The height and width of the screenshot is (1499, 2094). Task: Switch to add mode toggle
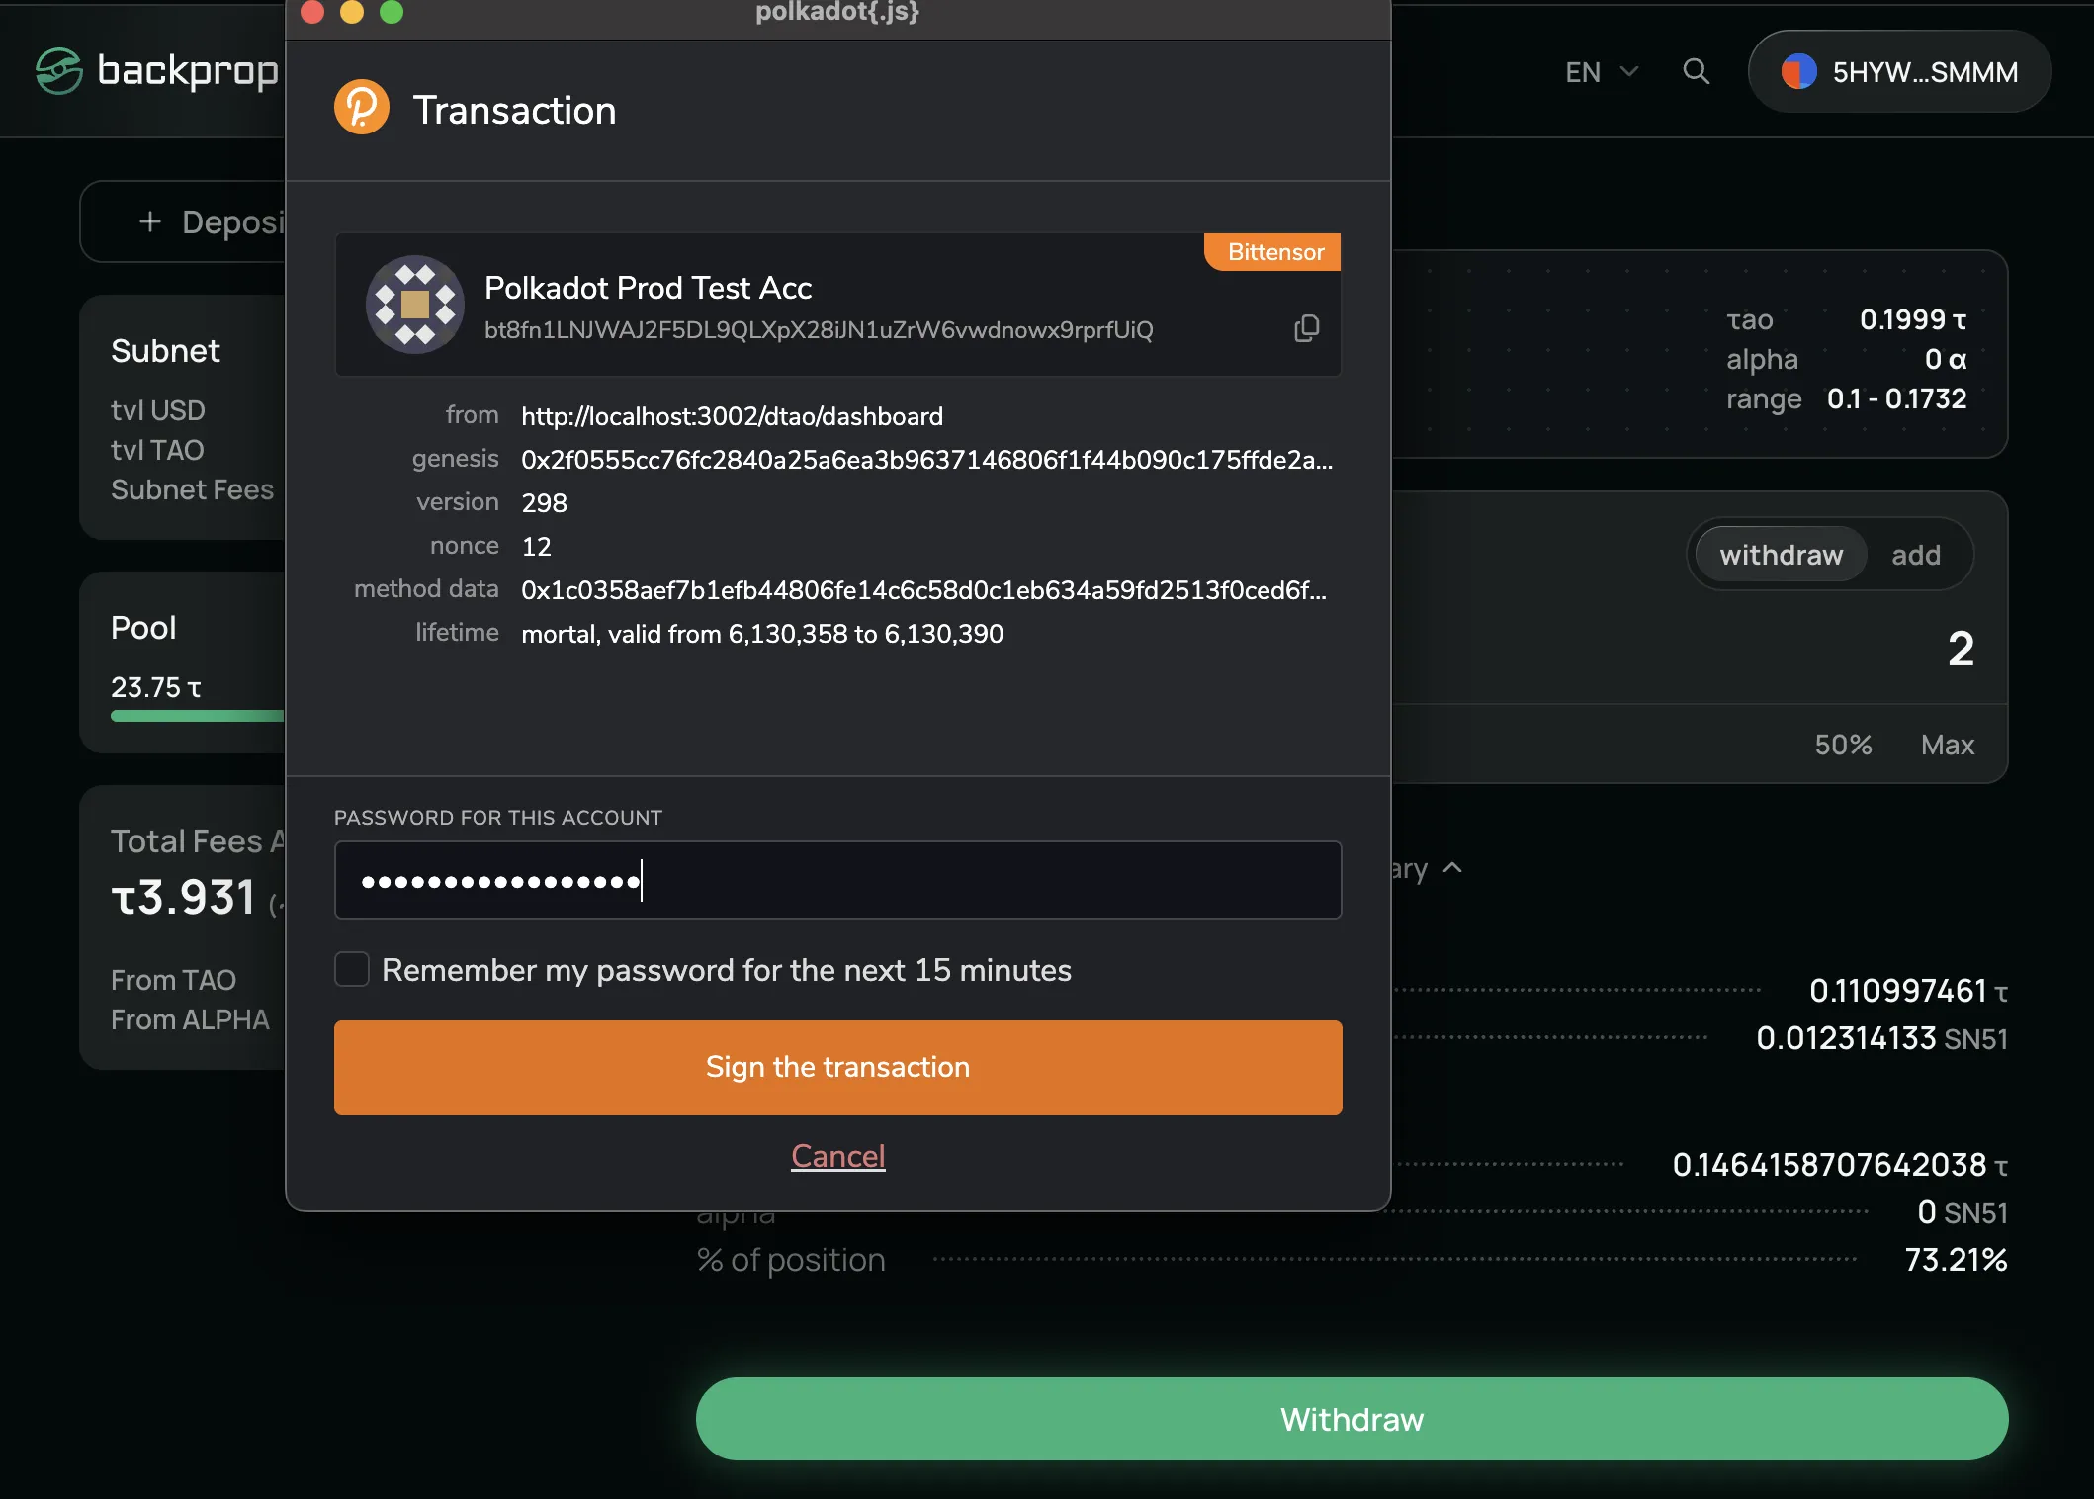point(1916,555)
